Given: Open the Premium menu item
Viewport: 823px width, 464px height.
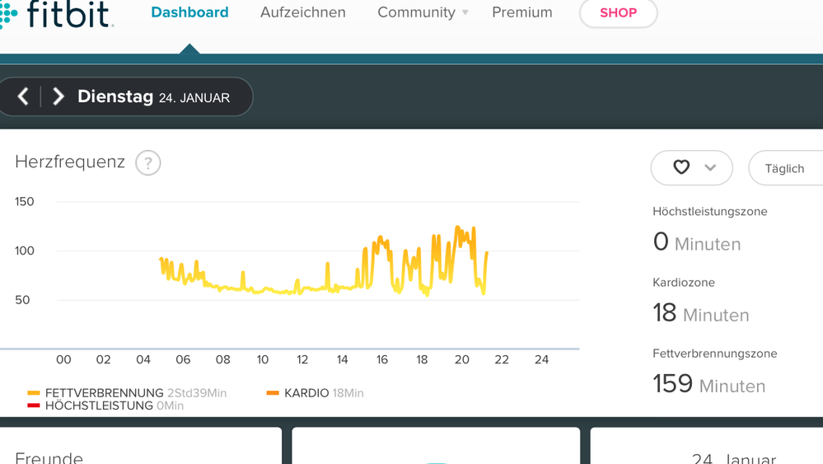Looking at the screenshot, I should tap(522, 13).
